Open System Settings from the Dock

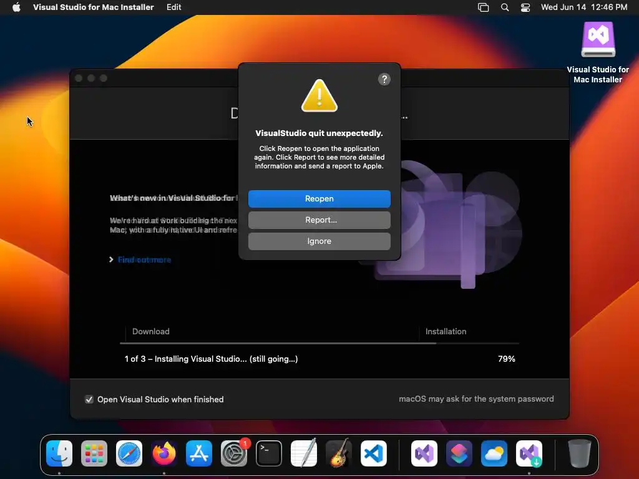pyautogui.click(x=234, y=453)
